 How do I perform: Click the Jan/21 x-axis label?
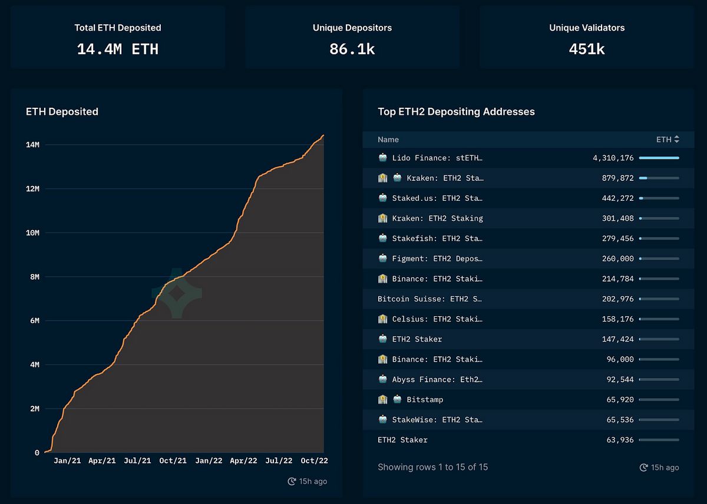point(67,460)
